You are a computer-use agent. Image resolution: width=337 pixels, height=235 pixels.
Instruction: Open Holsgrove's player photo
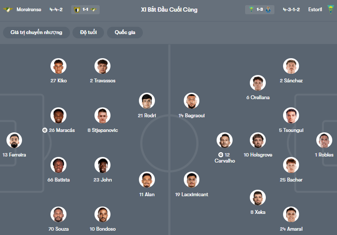[x=258, y=140]
